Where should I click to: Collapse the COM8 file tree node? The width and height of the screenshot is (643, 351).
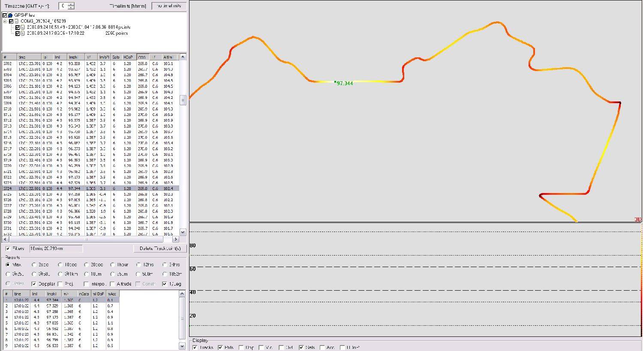point(5,21)
